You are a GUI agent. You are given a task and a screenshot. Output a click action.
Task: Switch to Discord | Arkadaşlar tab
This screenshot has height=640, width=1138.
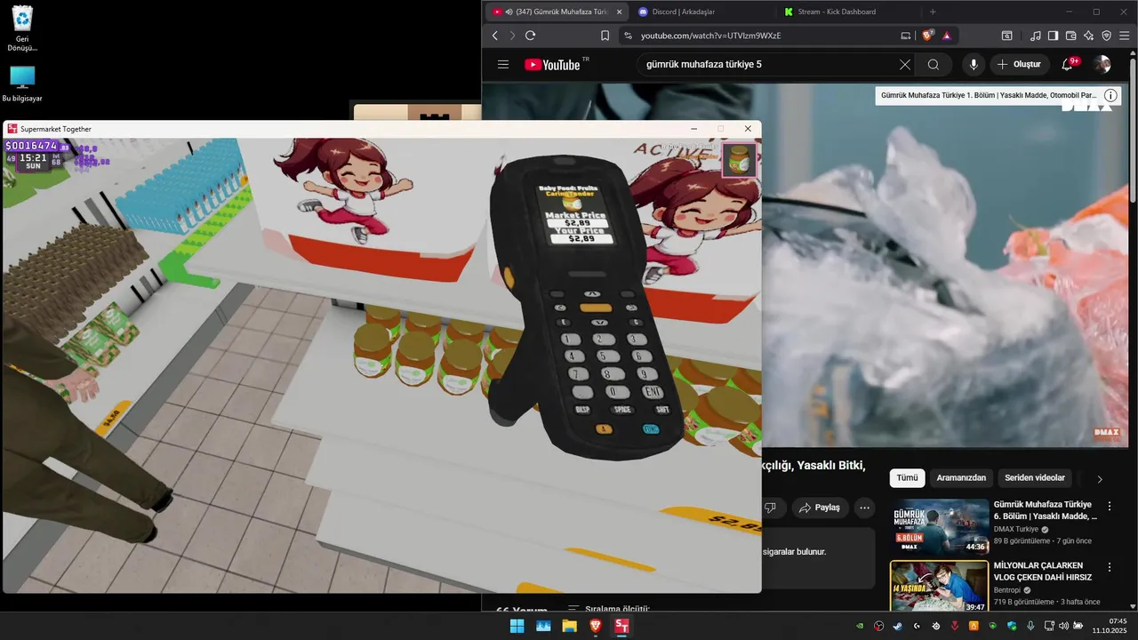tap(702, 12)
